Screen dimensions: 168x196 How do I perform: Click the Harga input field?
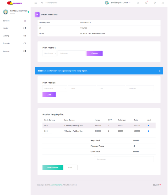(x=82, y=88)
